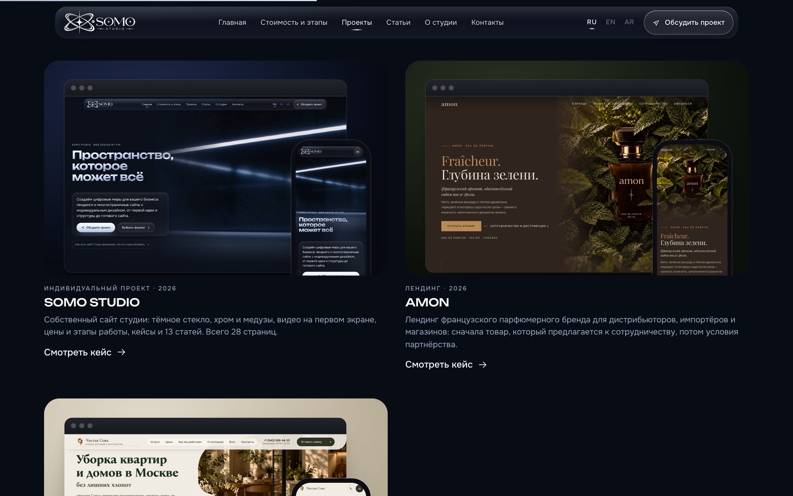The height and width of the screenshot is (496, 793).
Task: Click the AMON project title heading
Action: coord(427,302)
